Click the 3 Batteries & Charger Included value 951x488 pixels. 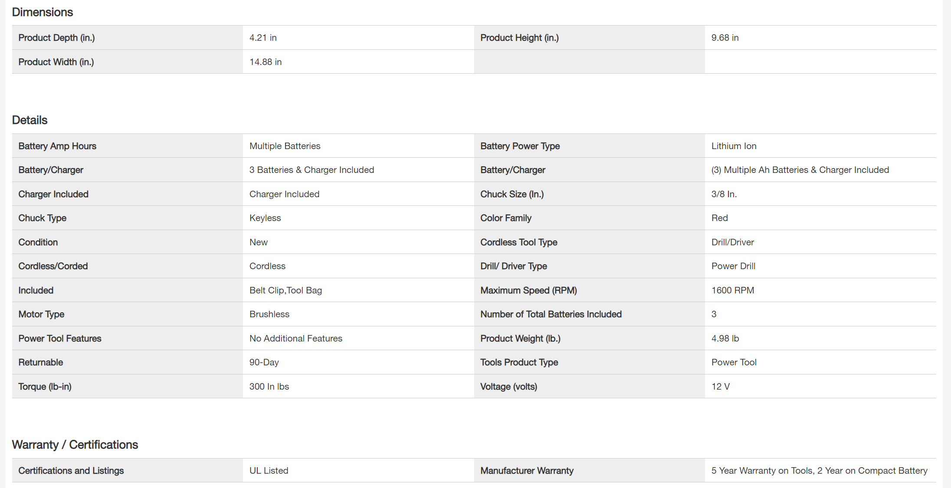[312, 170]
